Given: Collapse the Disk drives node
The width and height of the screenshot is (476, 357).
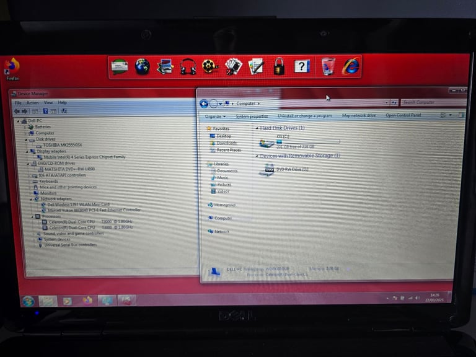Looking at the screenshot, I should (x=26, y=139).
